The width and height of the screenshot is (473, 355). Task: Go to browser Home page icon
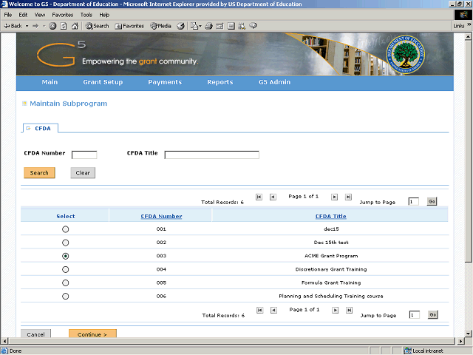[x=75, y=26]
